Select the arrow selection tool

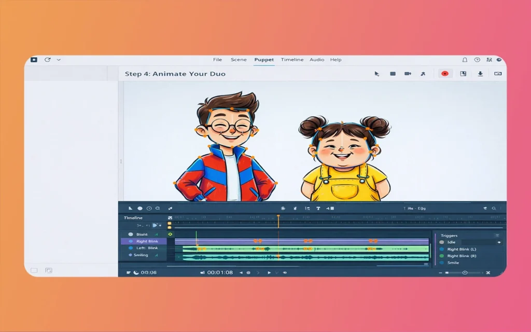pos(377,74)
